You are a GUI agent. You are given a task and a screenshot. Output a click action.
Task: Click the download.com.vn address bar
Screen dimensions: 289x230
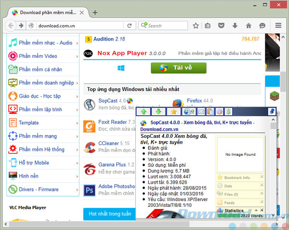click(80, 26)
